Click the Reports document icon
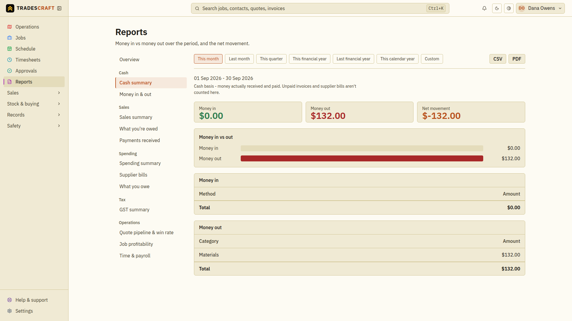Viewport: 572px width, 321px height. (10, 82)
